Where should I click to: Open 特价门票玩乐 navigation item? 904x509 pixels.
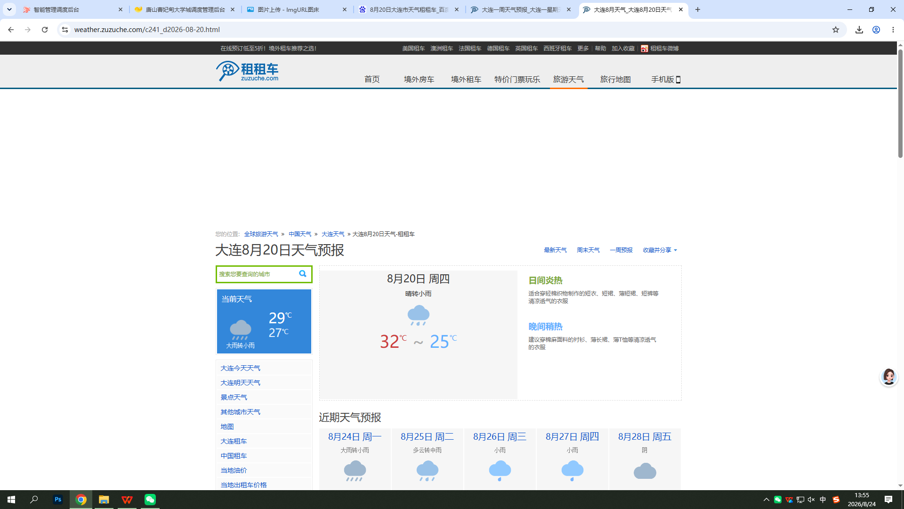[x=517, y=79]
